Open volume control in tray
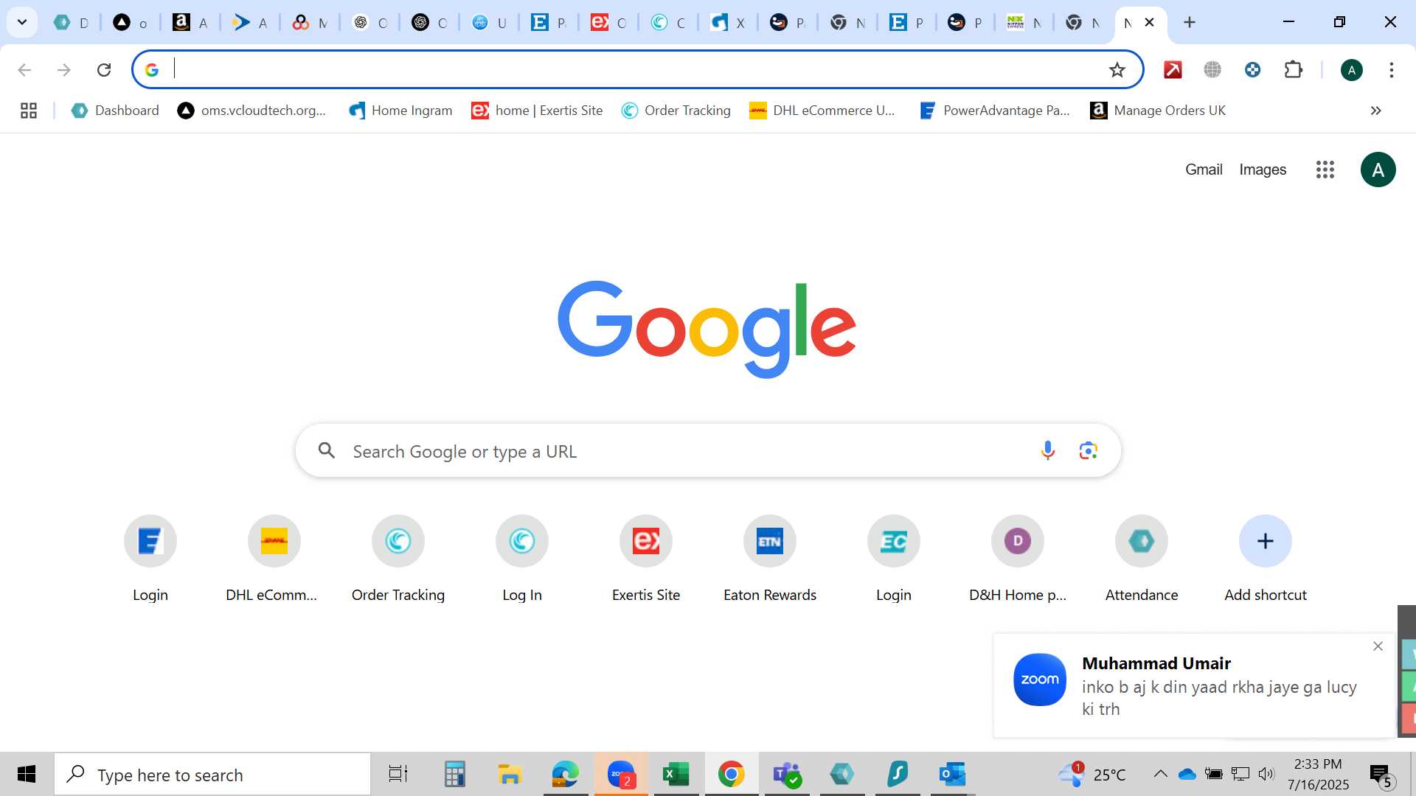The height and width of the screenshot is (796, 1416). coord(1266,774)
